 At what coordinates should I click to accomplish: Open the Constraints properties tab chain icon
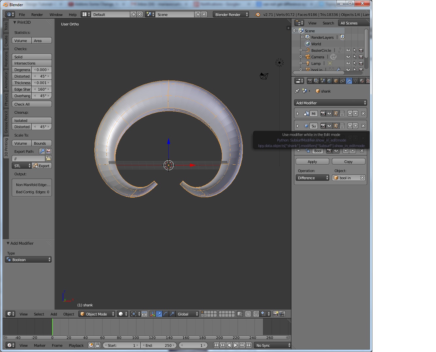point(342,81)
